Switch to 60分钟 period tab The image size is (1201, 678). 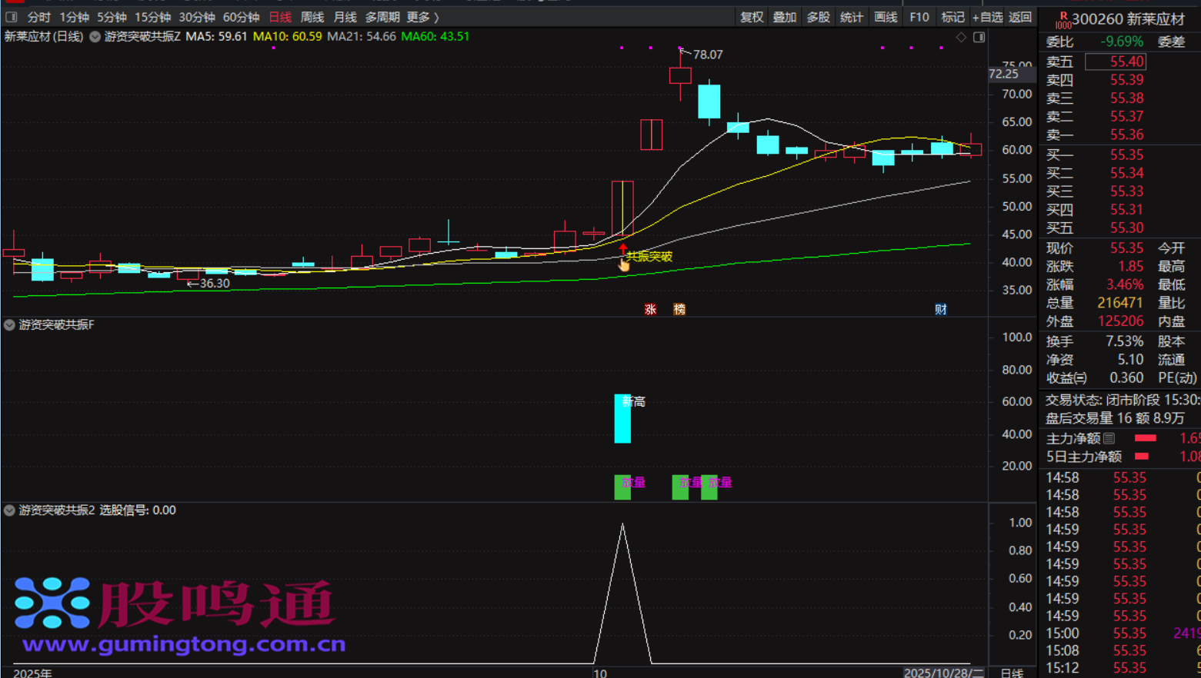coord(241,17)
